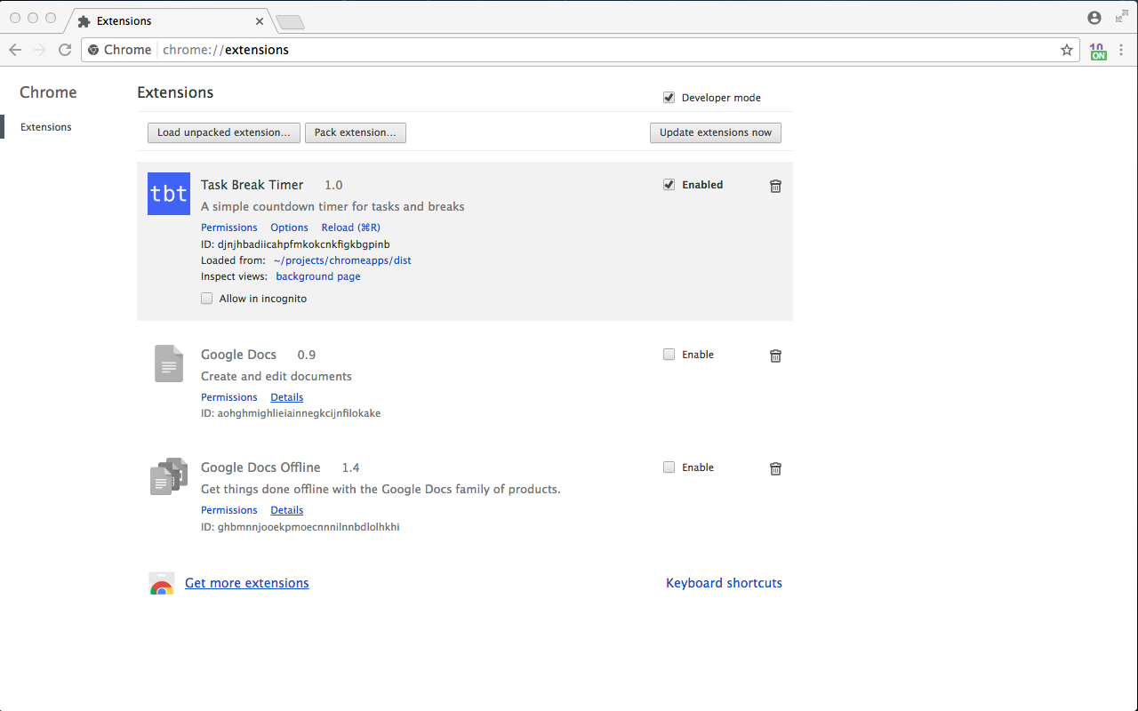Click the Task Break Timer title text

(x=252, y=185)
